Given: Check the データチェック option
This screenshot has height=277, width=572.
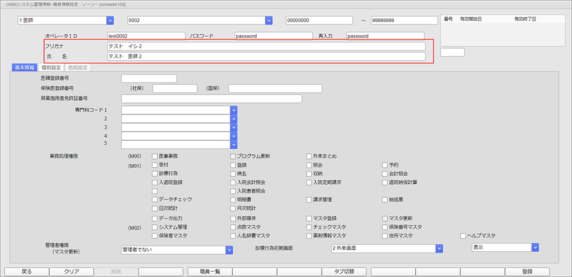Looking at the screenshot, I should tap(154, 200).
